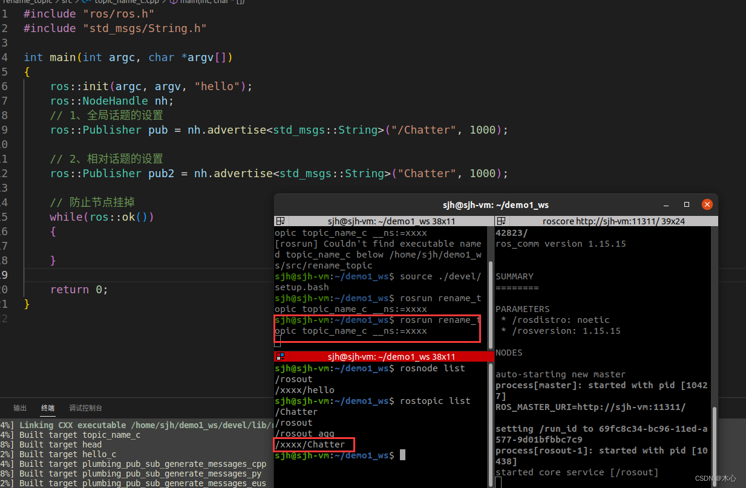Click 'ros_comm version 1.15.15' in roscore pane
Screen dimensions: 746x488
[x=561, y=244]
